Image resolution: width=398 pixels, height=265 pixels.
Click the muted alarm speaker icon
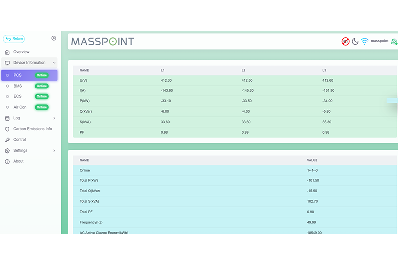[345, 41]
